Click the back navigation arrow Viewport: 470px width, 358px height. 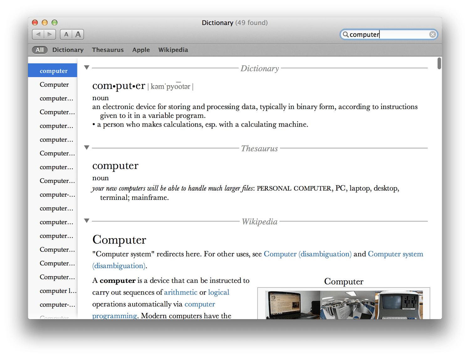(38, 34)
